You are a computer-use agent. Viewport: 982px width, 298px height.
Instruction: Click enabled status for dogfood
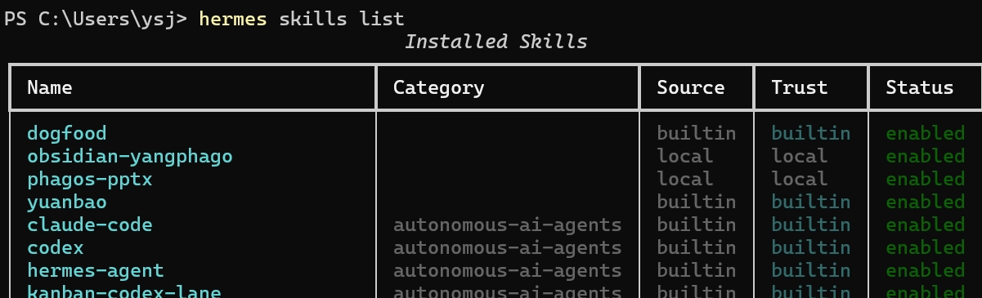tap(926, 133)
